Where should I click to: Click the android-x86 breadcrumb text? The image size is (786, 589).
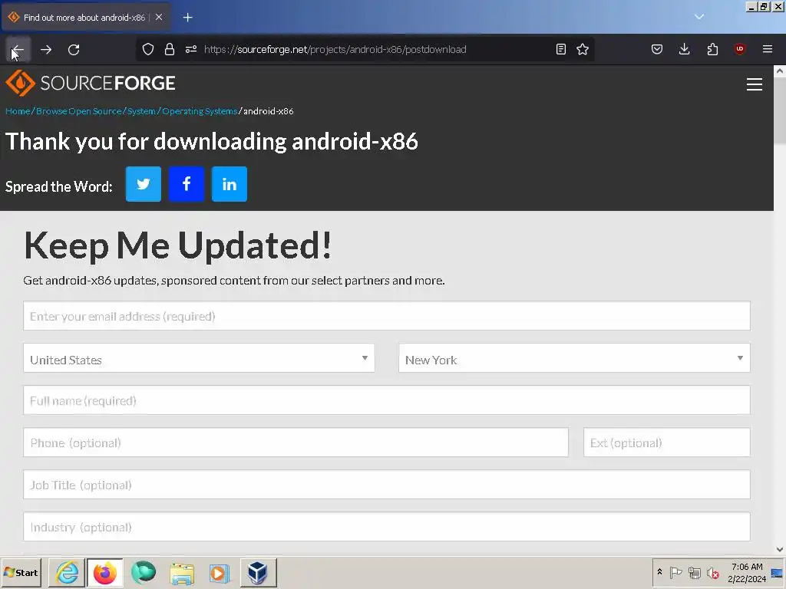pos(268,111)
